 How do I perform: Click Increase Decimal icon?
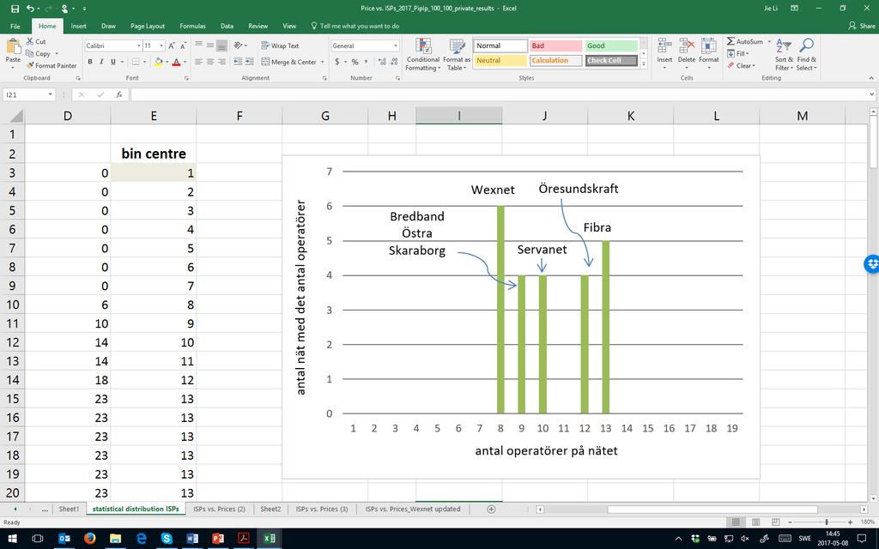pos(382,62)
